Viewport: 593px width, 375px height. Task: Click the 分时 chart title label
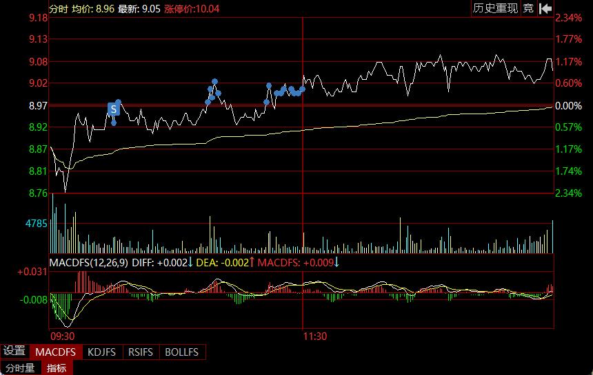[x=58, y=9]
